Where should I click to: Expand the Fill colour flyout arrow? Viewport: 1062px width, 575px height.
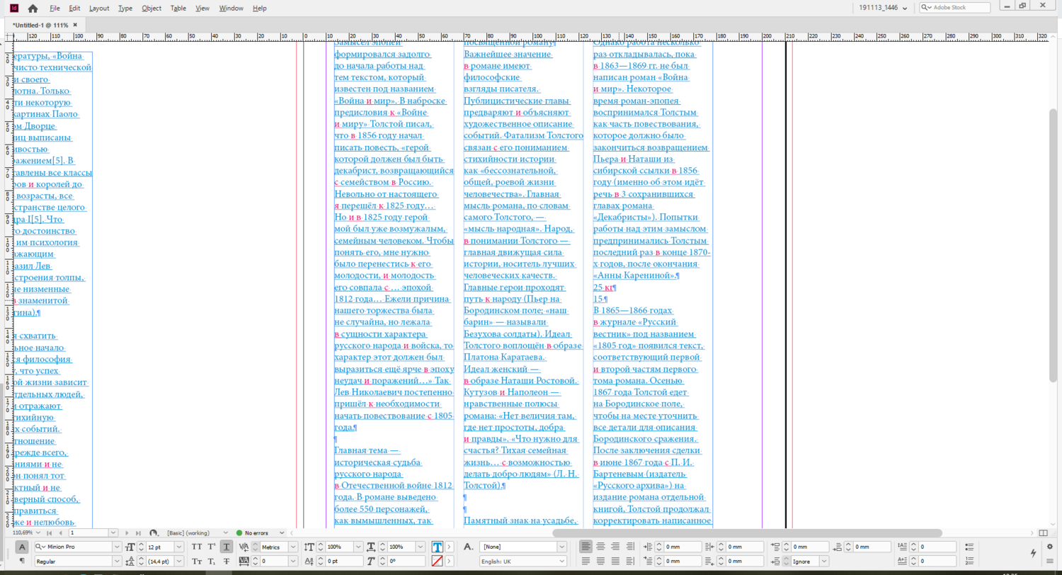(449, 547)
